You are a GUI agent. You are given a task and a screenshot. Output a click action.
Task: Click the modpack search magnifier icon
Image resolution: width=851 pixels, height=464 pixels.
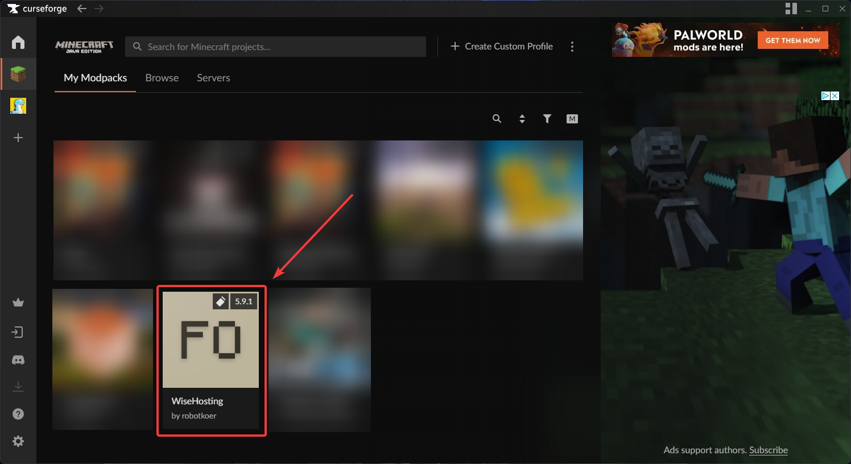click(497, 119)
